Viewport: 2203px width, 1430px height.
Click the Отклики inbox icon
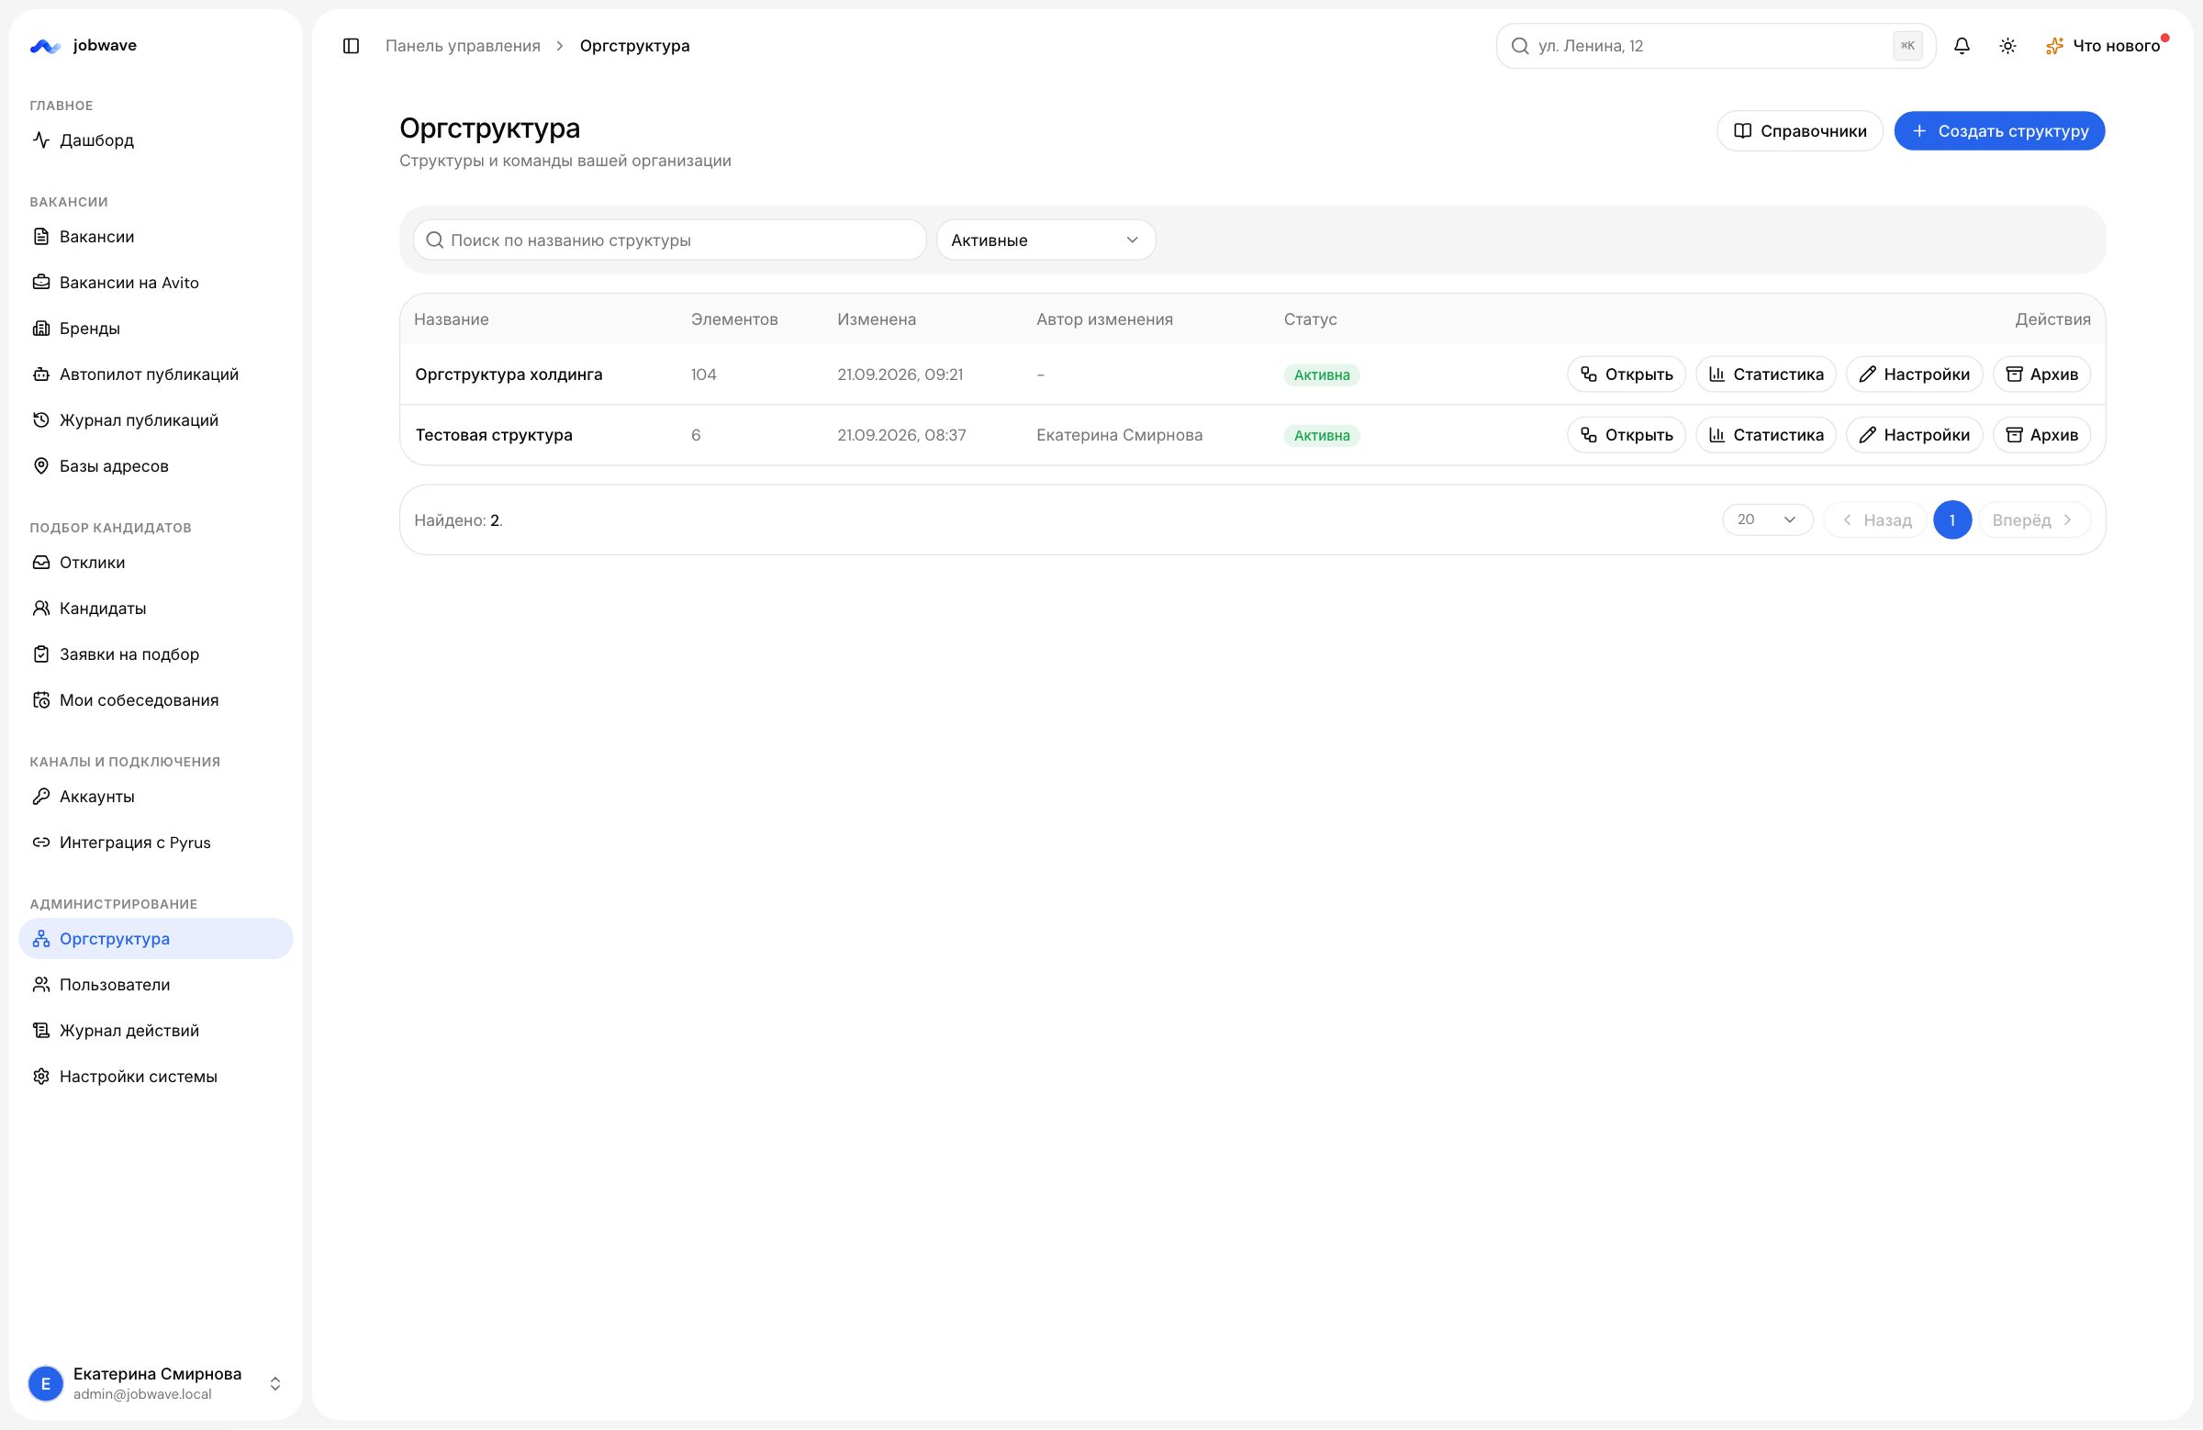(40, 562)
